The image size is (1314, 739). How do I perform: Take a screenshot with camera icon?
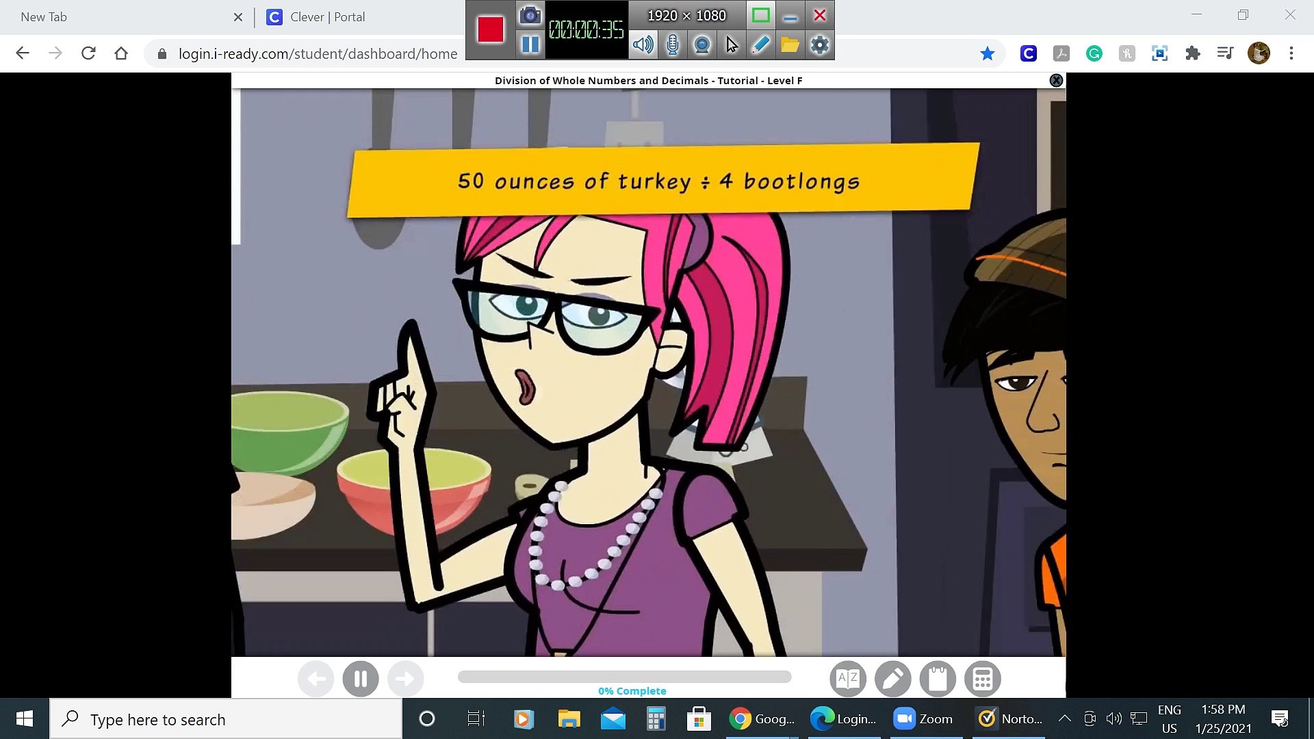point(530,15)
